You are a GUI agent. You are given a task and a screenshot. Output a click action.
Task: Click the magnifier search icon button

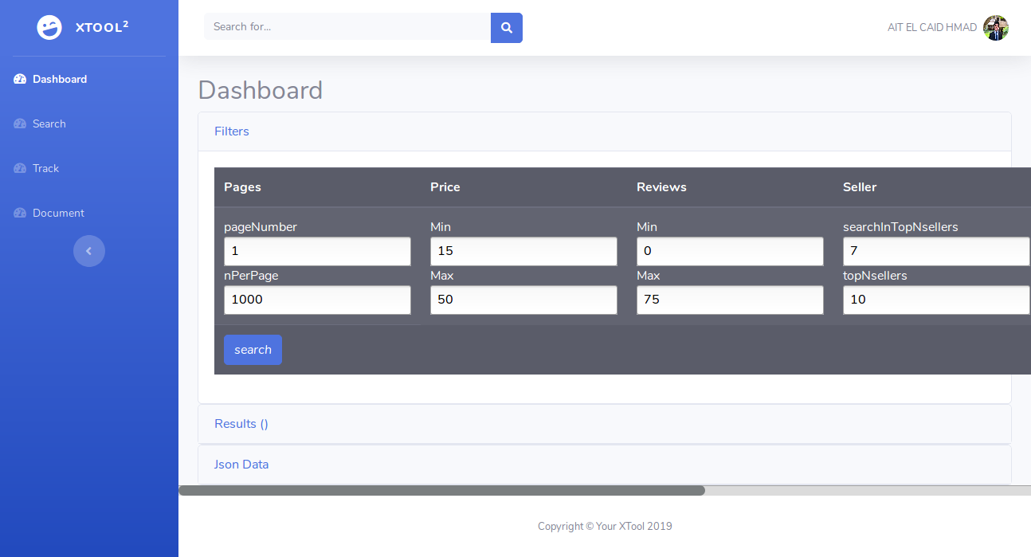click(506, 27)
